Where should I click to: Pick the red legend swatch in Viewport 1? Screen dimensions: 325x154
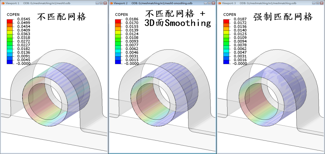tap(10, 21)
